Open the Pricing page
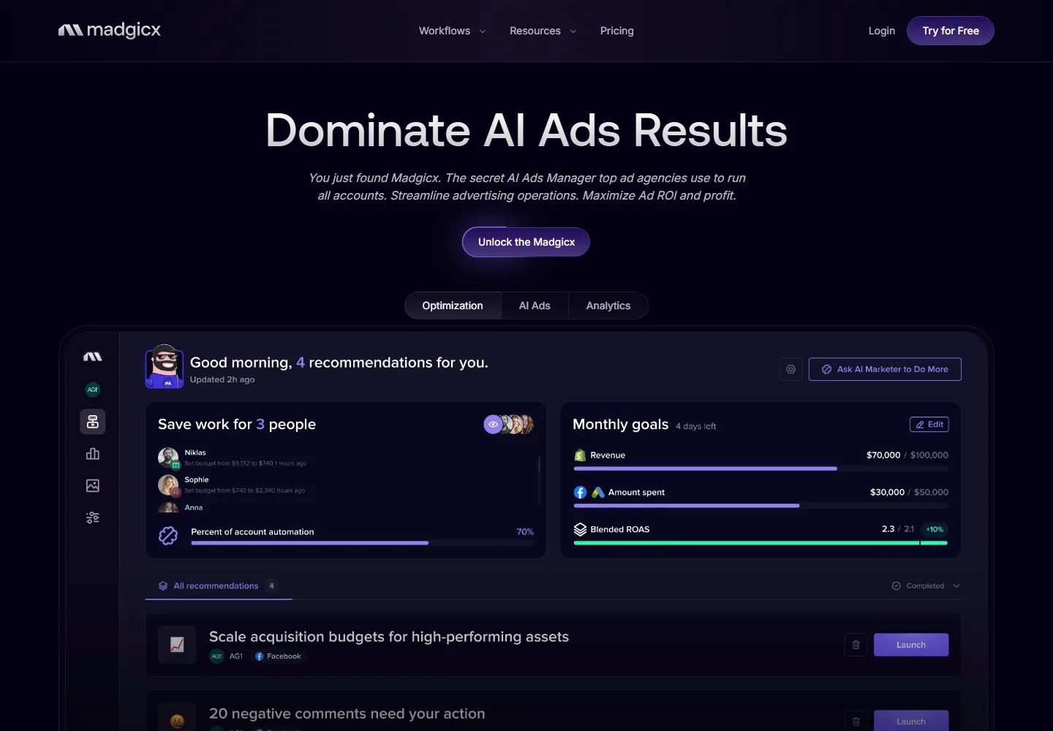The width and height of the screenshot is (1053, 731). pos(617,31)
